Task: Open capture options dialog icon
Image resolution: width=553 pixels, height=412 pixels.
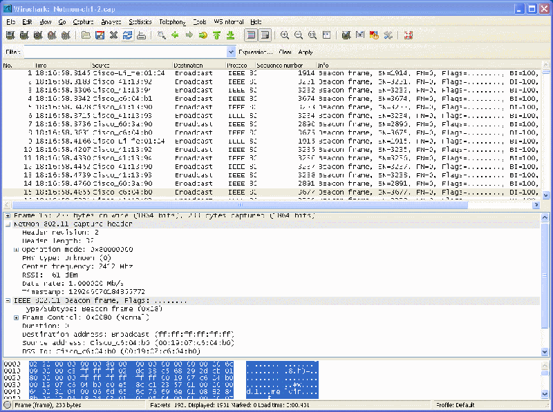Action: point(24,35)
